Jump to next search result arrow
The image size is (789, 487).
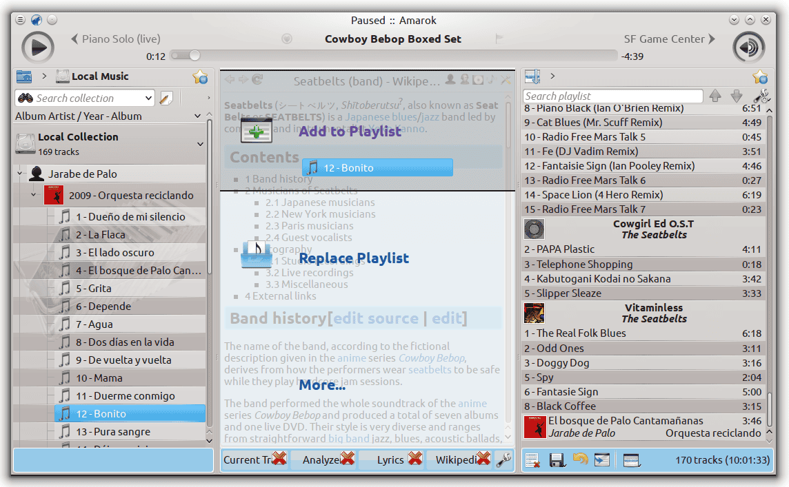(736, 96)
